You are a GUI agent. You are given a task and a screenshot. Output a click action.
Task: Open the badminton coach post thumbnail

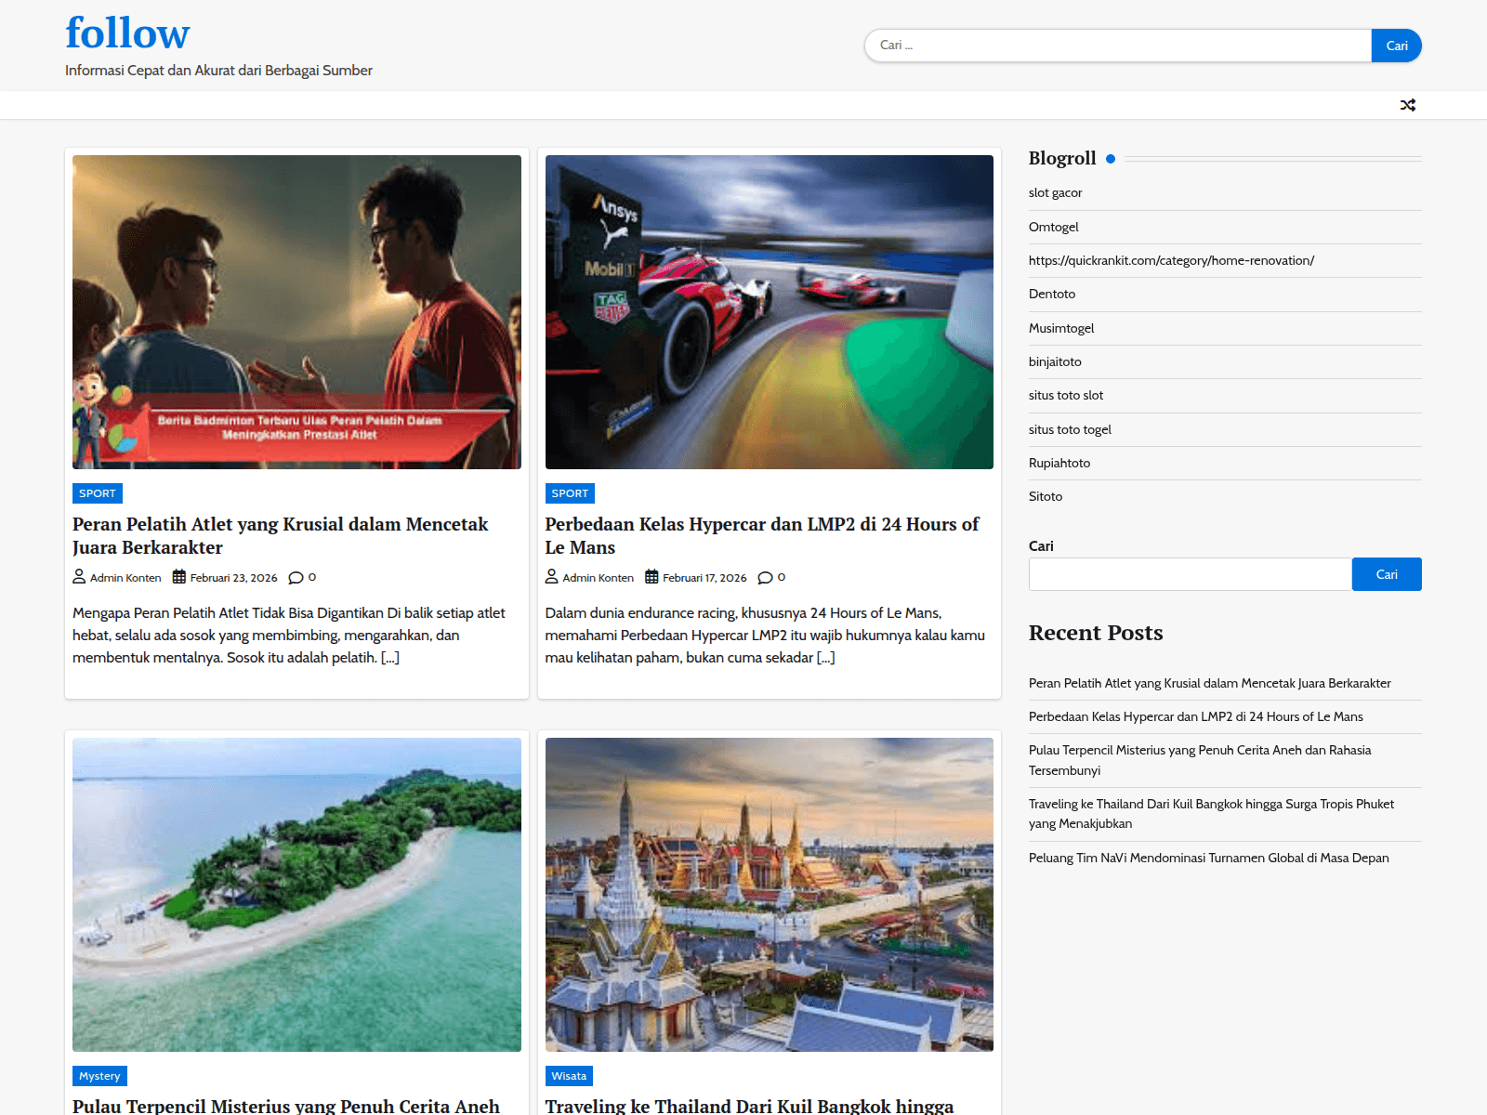(x=296, y=312)
